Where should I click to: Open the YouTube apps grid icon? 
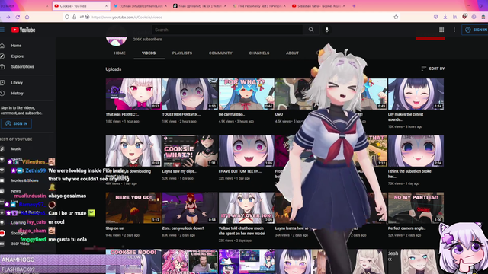[441, 30]
